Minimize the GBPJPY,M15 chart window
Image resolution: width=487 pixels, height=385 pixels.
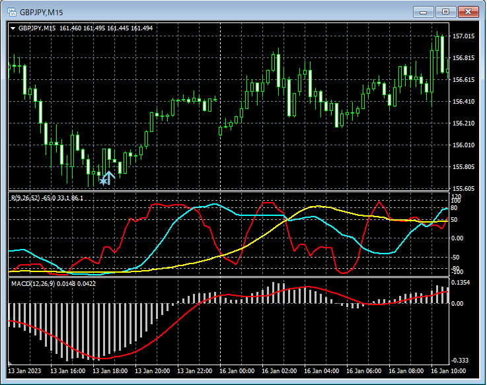424,12
